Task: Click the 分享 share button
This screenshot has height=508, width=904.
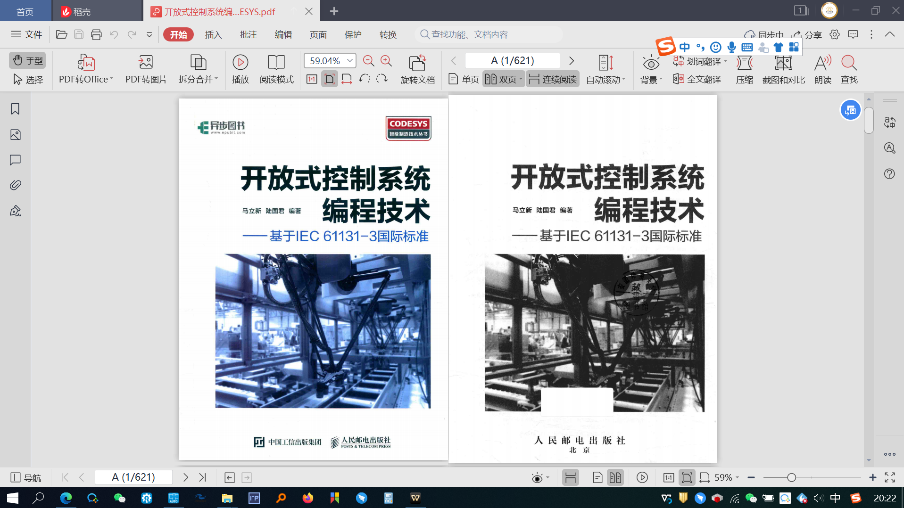Action: pos(807,34)
